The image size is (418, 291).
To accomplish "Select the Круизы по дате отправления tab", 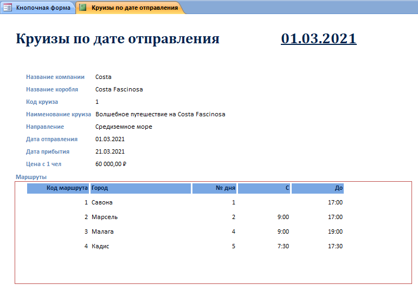I will click(130, 8).
